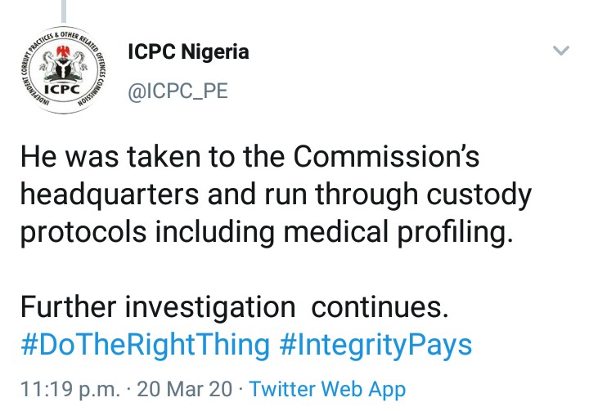Click the word "continues." in the tweet
Viewport: 589px width, 411px height.
tap(381, 308)
